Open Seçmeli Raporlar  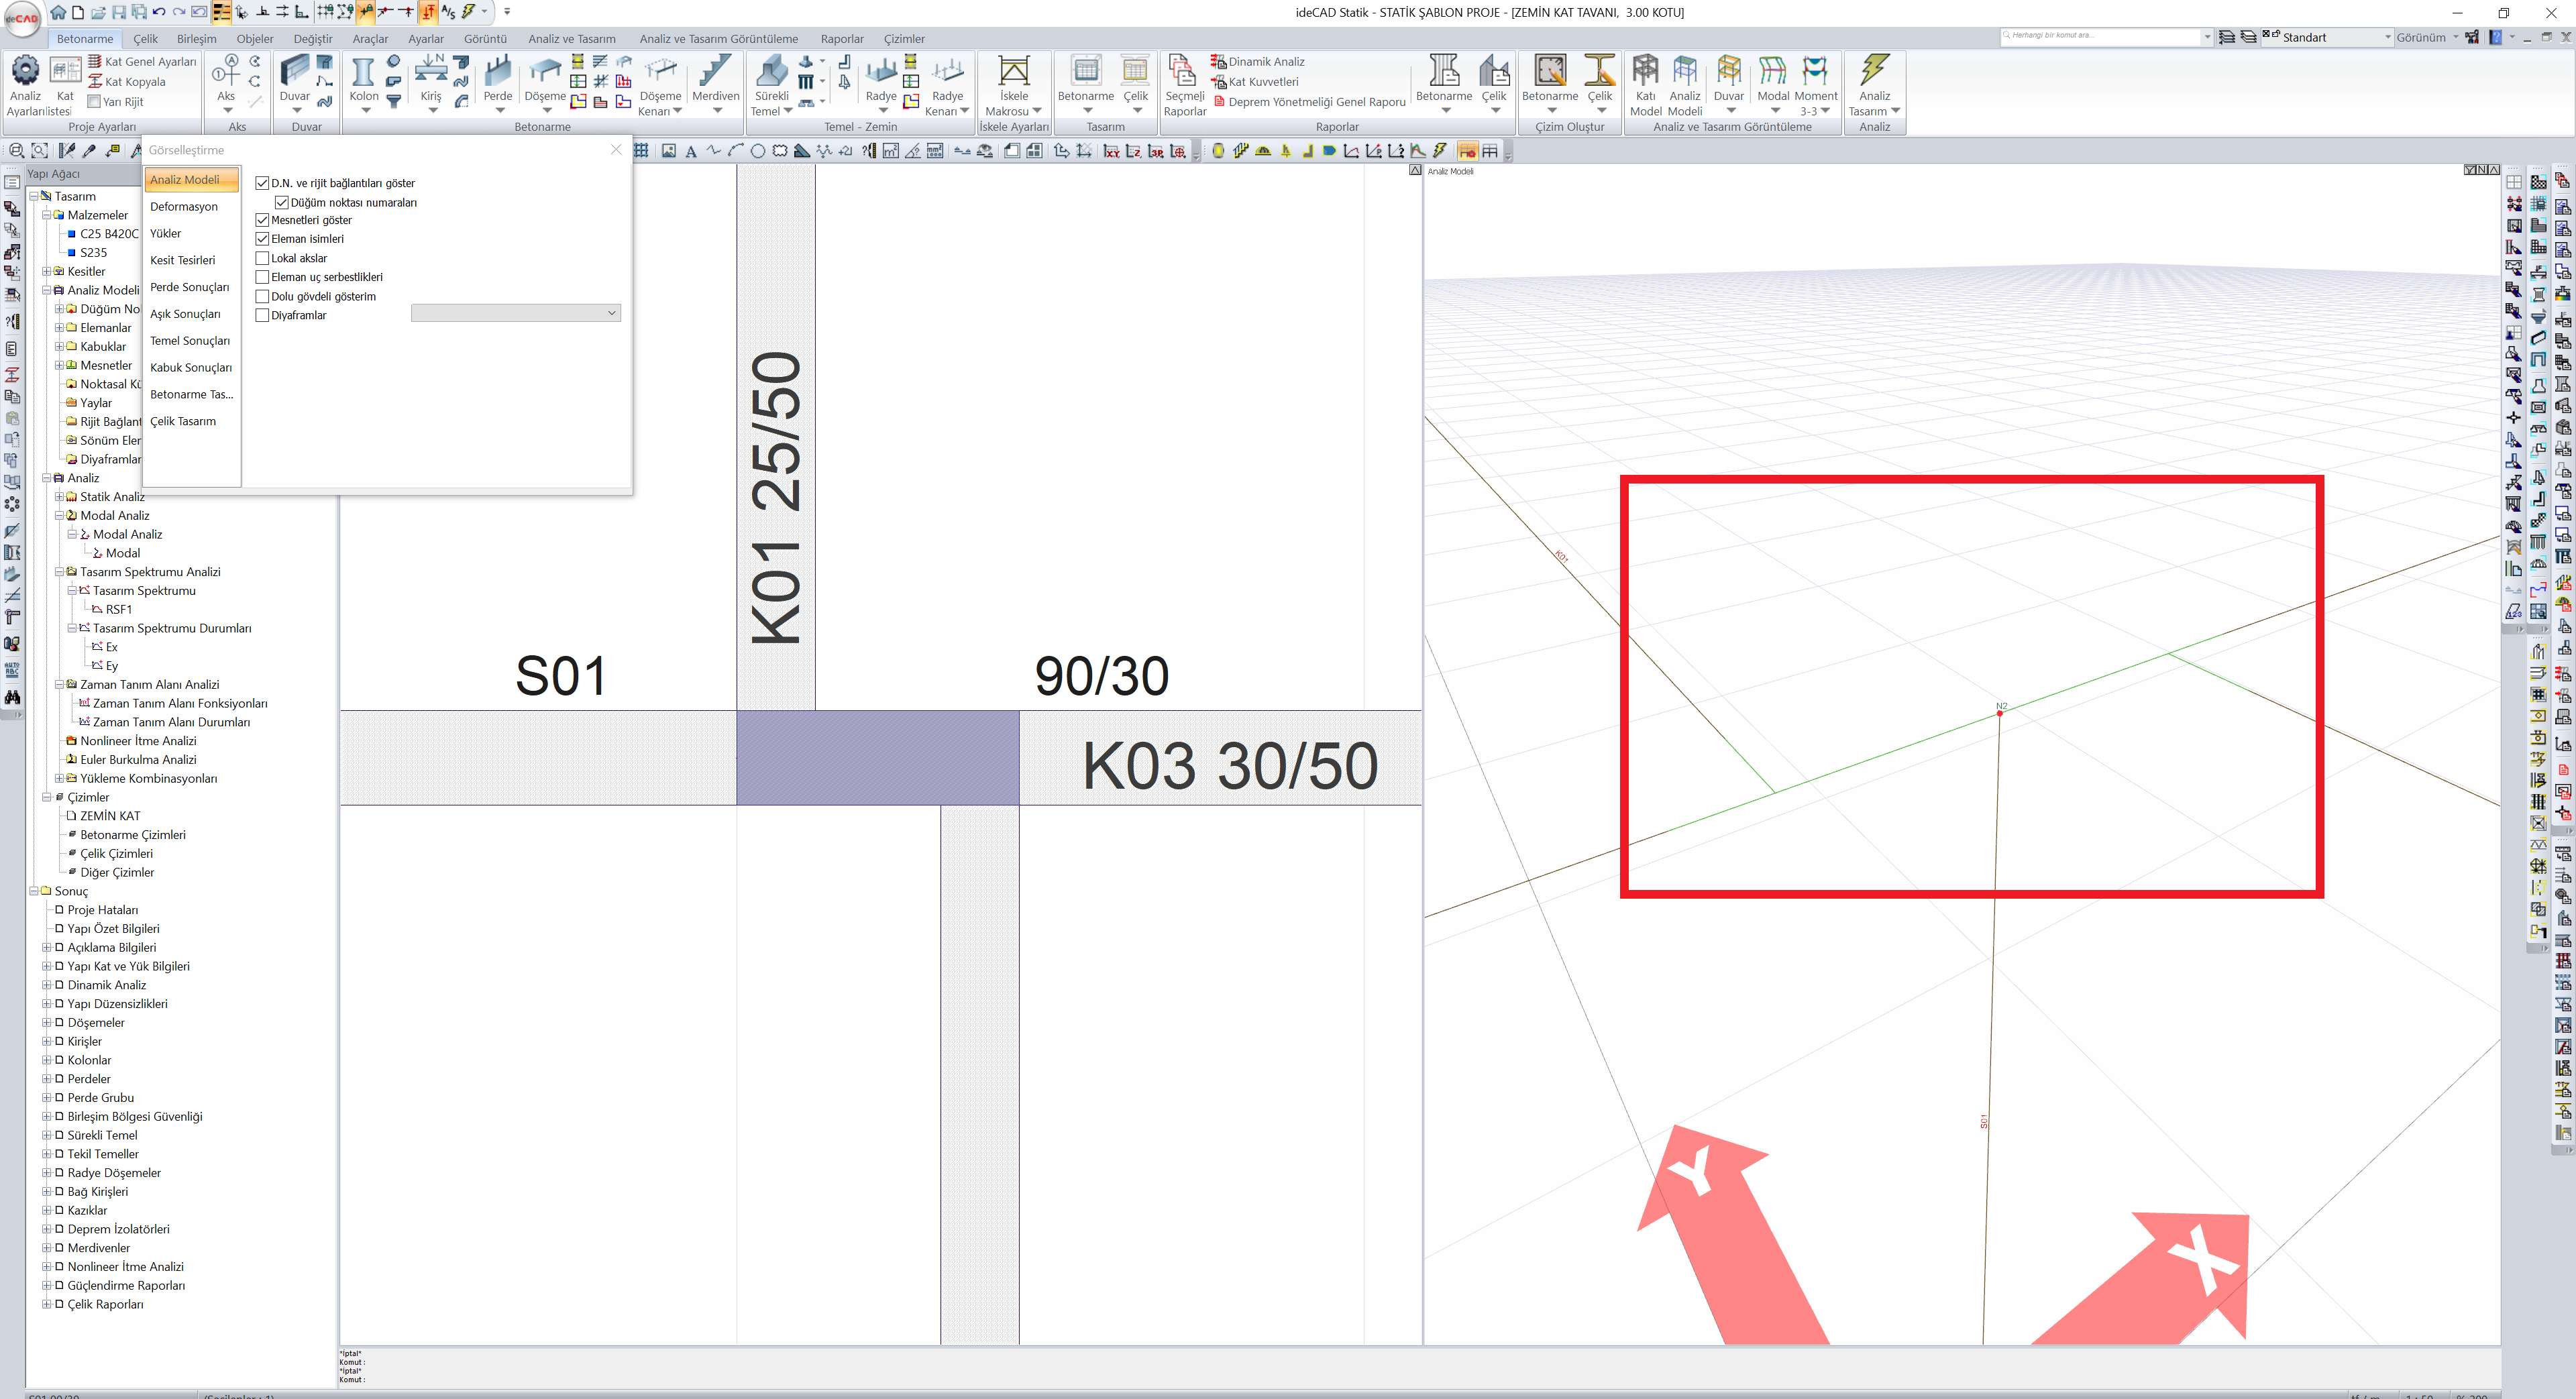coord(1184,85)
